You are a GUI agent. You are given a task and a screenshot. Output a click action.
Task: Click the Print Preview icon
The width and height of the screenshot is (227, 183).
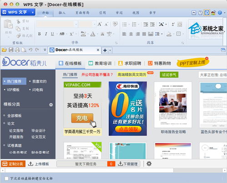pyautogui.click(x=24, y=50)
